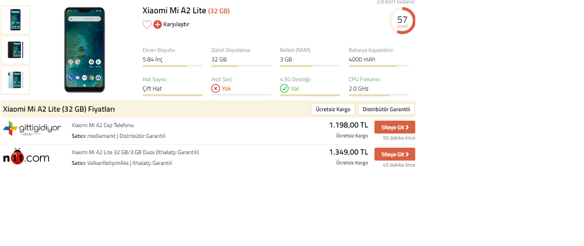Click the 5.84 İnç screen size value
Viewport: 584px width, 246px height.
[x=152, y=60]
